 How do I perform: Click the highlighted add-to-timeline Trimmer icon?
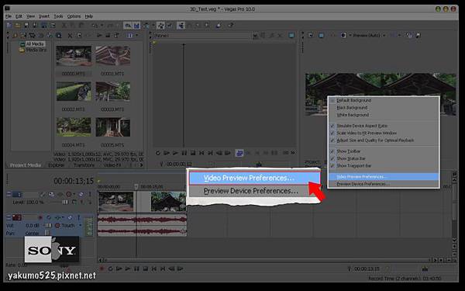coord(239,153)
